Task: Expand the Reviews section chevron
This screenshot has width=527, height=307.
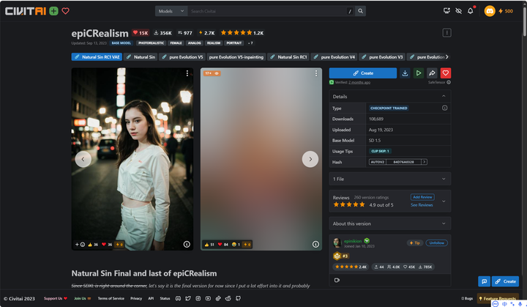Action: (444, 201)
